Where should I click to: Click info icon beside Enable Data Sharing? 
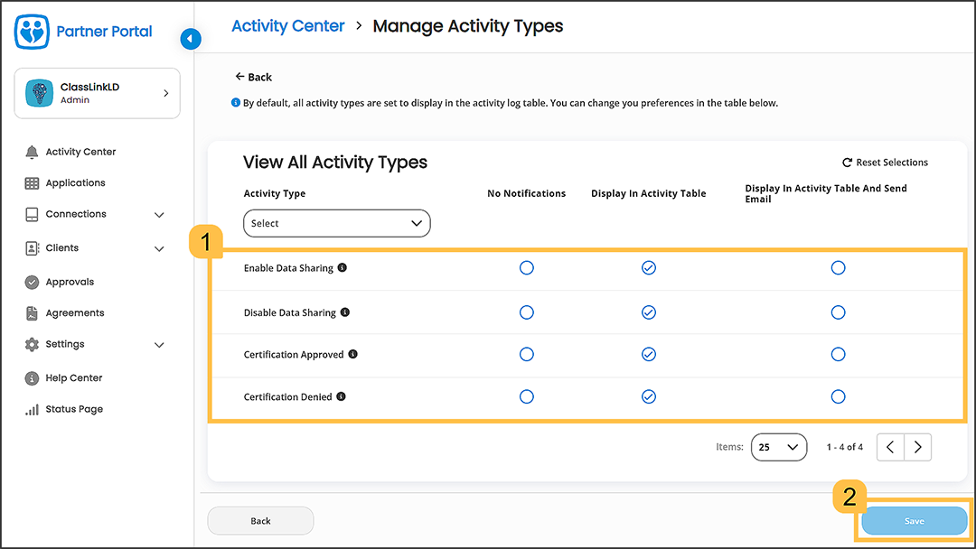(343, 268)
